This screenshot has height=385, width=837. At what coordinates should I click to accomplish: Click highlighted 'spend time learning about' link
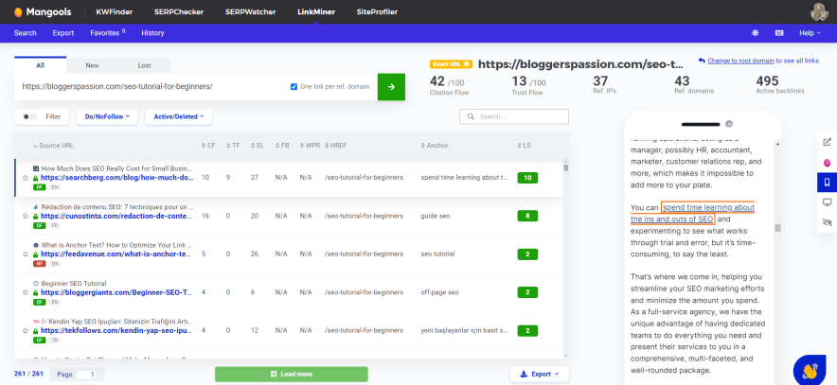coord(708,207)
